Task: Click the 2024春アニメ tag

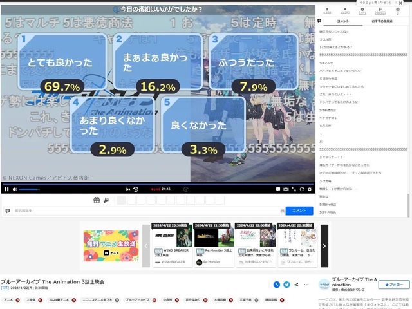Action: pyautogui.click(x=59, y=300)
